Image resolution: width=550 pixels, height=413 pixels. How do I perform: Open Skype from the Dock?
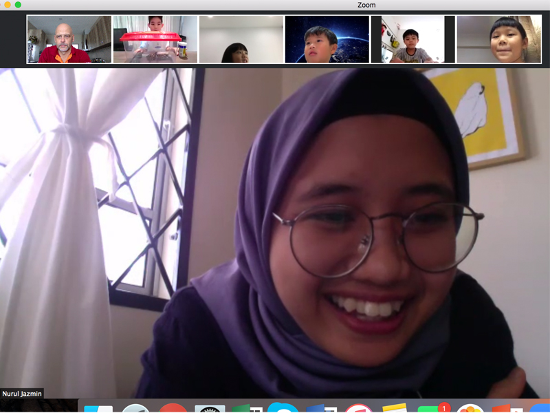(283, 408)
